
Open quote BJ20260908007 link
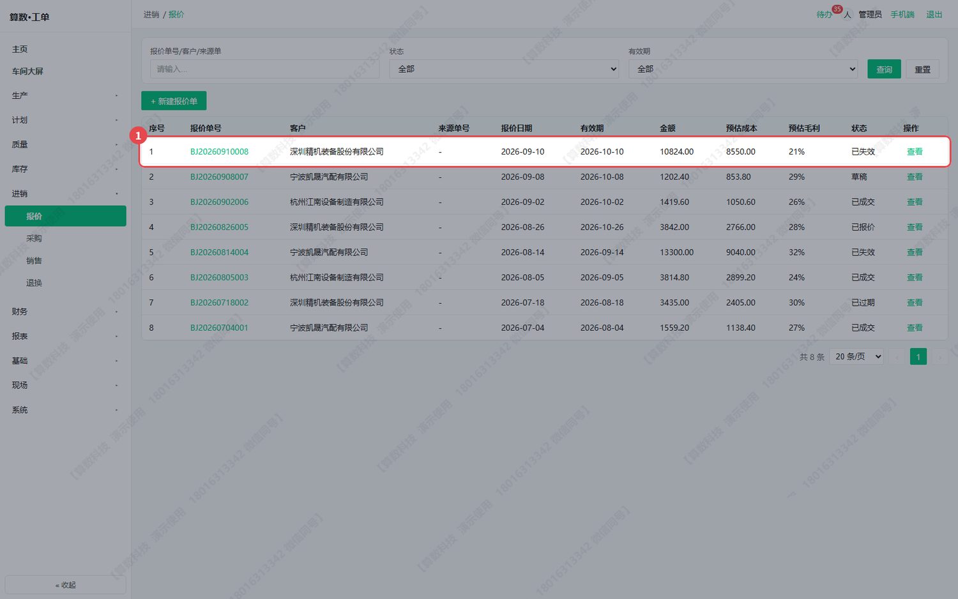[x=219, y=177]
